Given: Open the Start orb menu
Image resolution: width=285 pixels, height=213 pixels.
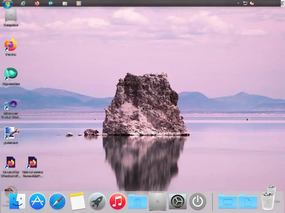Looking at the screenshot, I should (x=8, y=3).
